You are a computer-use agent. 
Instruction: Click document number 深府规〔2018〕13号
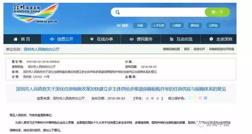click(36, 77)
